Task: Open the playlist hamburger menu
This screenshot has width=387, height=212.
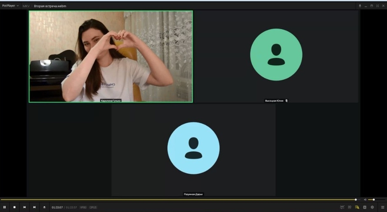Action: 383,207
